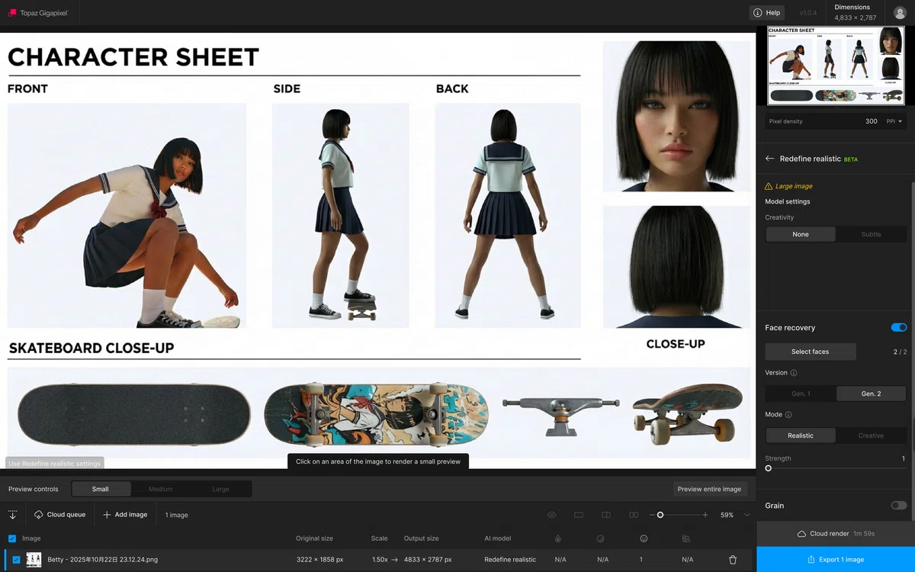Screen dimensions: 915x572
Task: Click the navigator thumbnail preview
Action: point(835,65)
